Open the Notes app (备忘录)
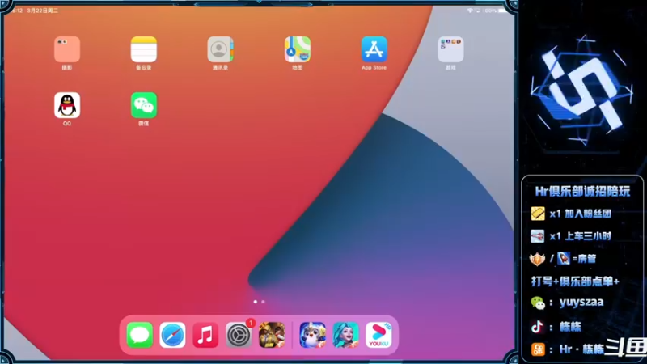Image resolution: width=647 pixels, height=364 pixels. click(144, 49)
